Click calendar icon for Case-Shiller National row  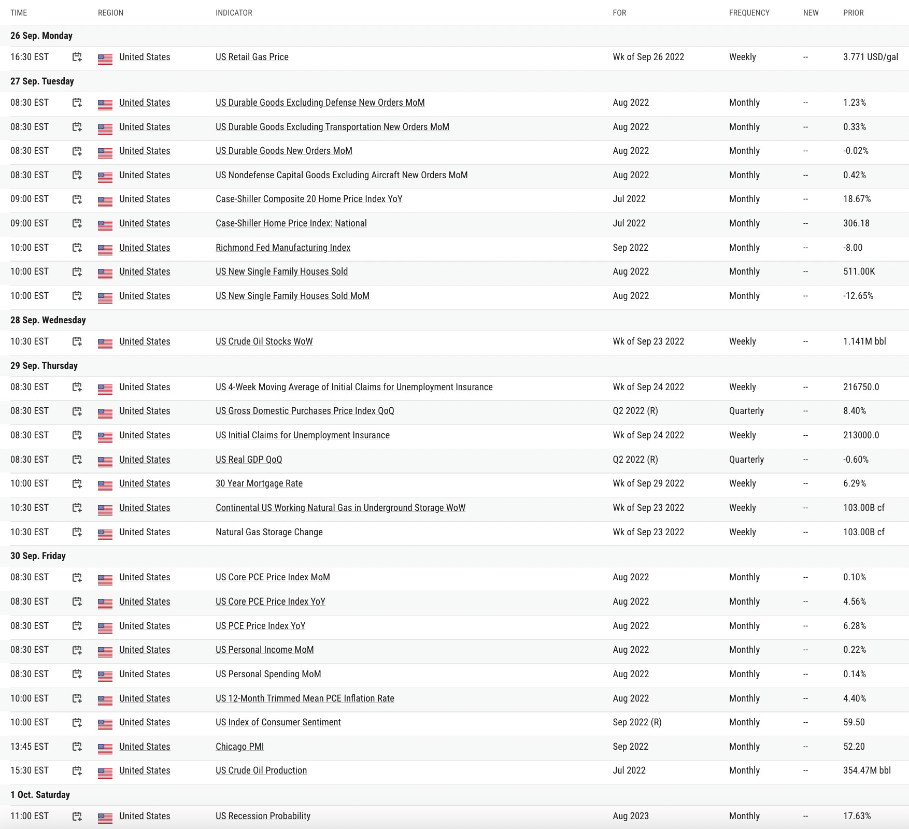tap(77, 223)
